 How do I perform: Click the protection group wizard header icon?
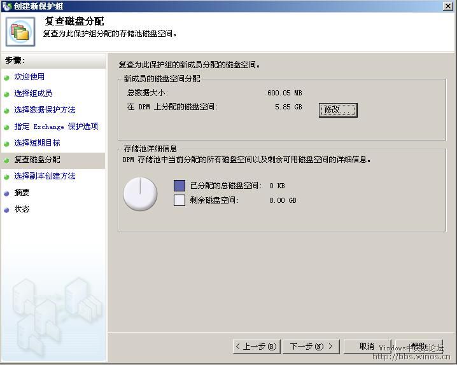click(x=20, y=31)
